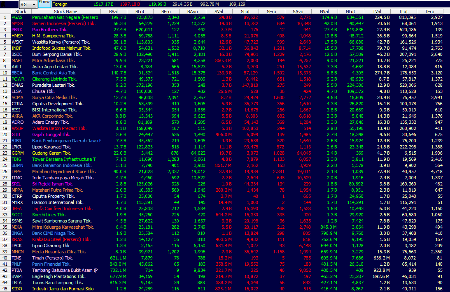Viewport: 450px width, 292px height.
Task: Select the SIDO stock code
Action: [x=16, y=289]
